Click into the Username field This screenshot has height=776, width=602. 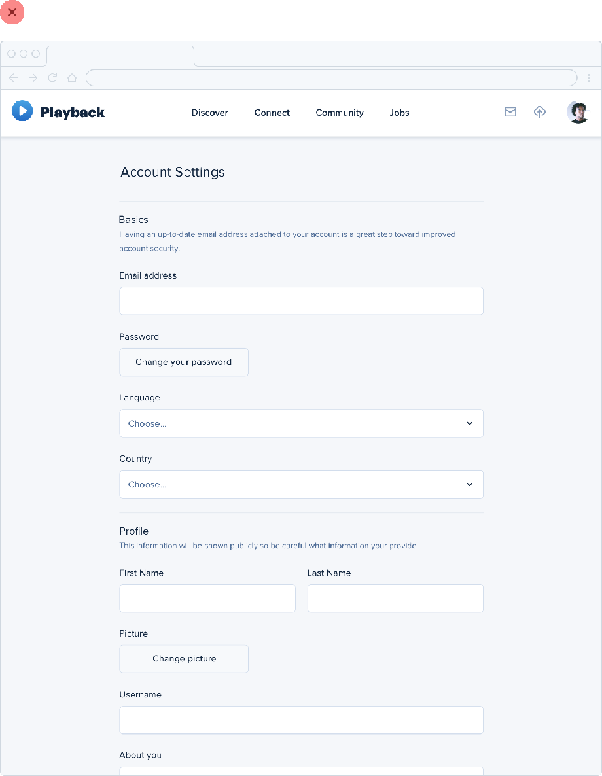301,720
